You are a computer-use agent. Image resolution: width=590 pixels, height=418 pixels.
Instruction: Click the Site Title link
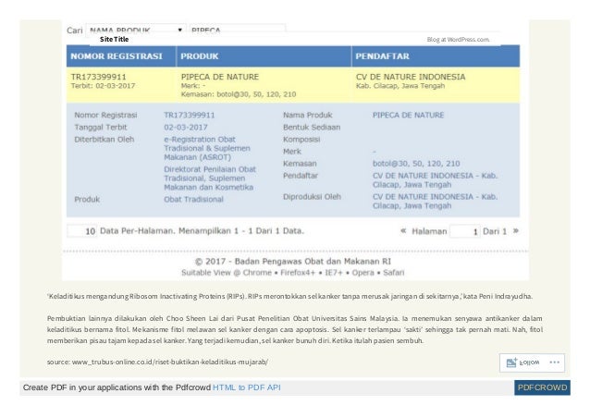(114, 39)
